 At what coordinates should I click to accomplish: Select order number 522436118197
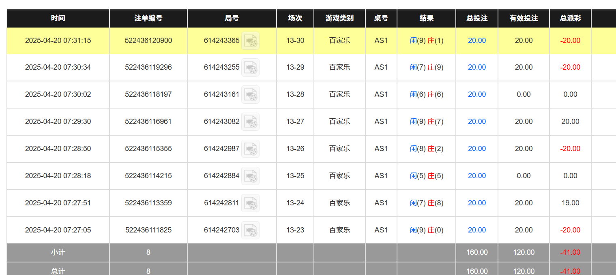(148, 94)
